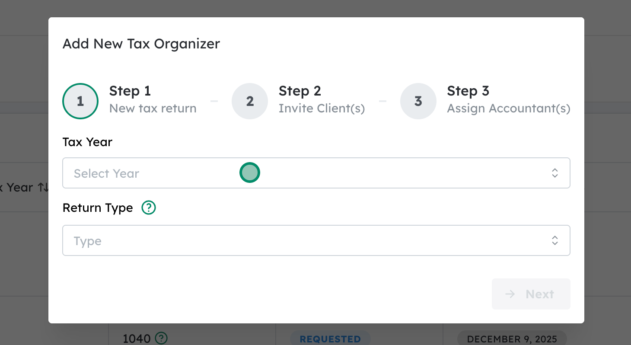The height and width of the screenshot is (345, 631).
Task: Click the Return Type field label
Action: coord(98,208)
